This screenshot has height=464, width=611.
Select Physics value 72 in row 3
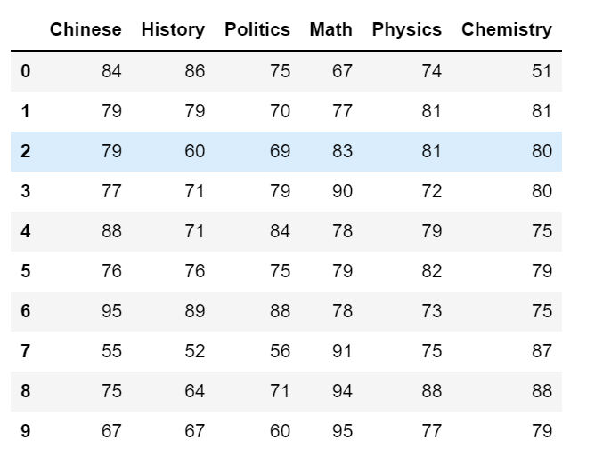[x=431, y=191]
